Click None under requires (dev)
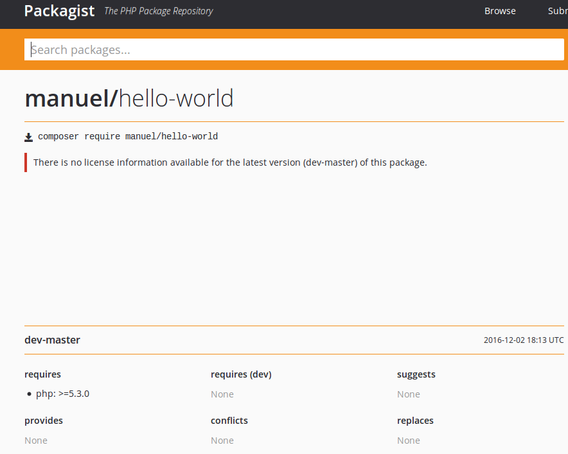This screenshot has width=568, height=454. point(222,394)
